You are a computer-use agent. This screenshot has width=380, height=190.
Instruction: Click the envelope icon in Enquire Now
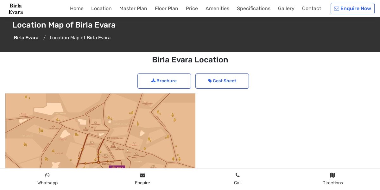[337, 9]
